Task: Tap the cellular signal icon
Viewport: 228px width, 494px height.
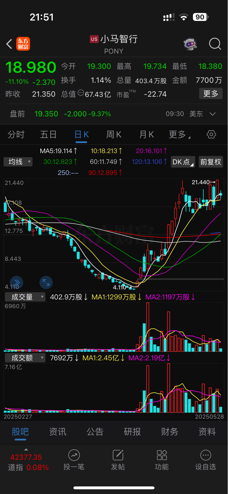Action: 169,18
